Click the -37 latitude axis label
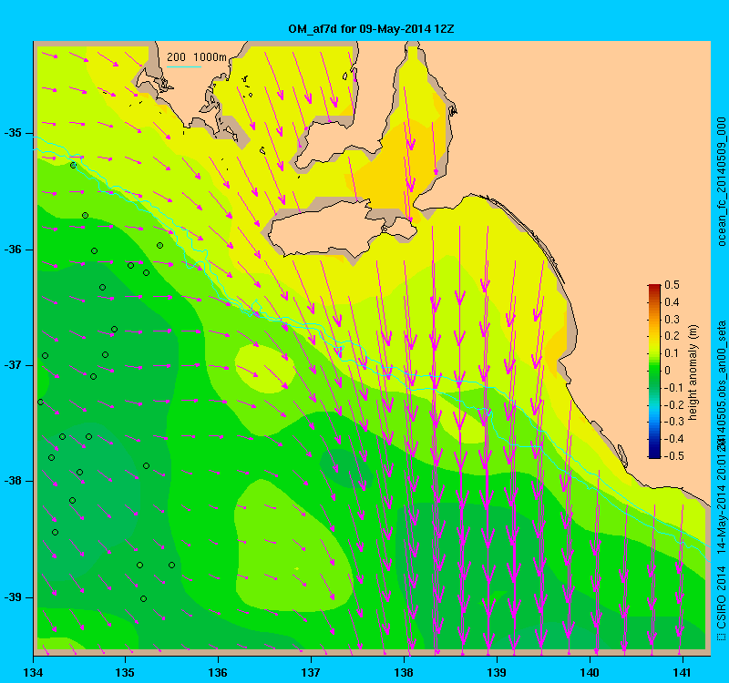Image resolution: width=729 pixels, height=683 pixels. click(13, 365)
